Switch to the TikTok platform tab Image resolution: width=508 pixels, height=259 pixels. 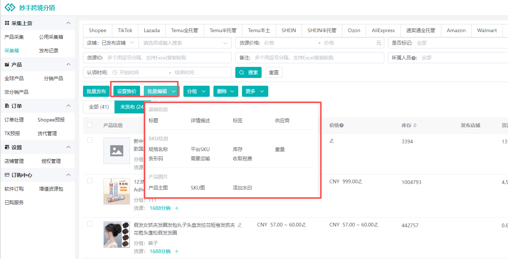[x=125, y=30]
